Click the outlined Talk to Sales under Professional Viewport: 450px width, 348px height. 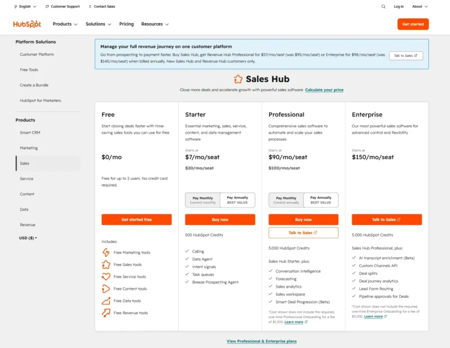303,233
